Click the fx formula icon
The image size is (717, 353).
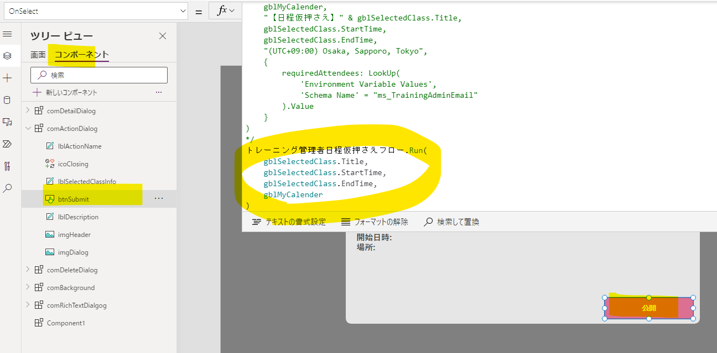coord(221,11)
